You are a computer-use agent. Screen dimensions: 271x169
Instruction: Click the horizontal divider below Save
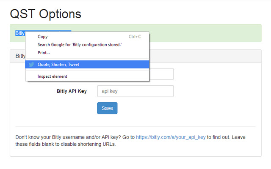[135, 126]
